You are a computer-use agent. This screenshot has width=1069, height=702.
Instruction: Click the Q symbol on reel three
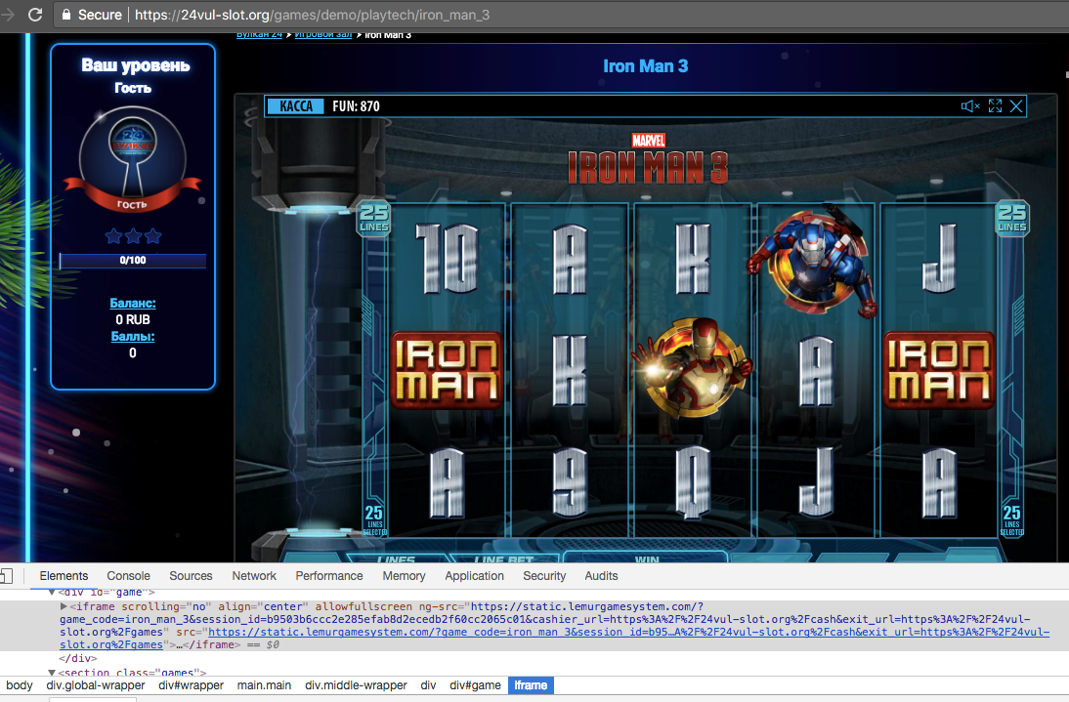693,482
